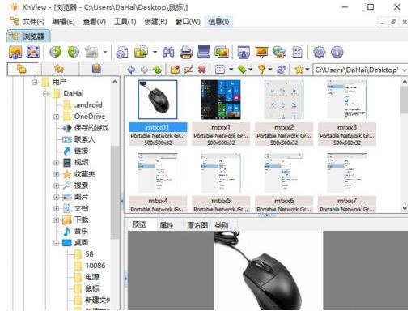
Task: Click the address path input field
Action: click(357, 70)
